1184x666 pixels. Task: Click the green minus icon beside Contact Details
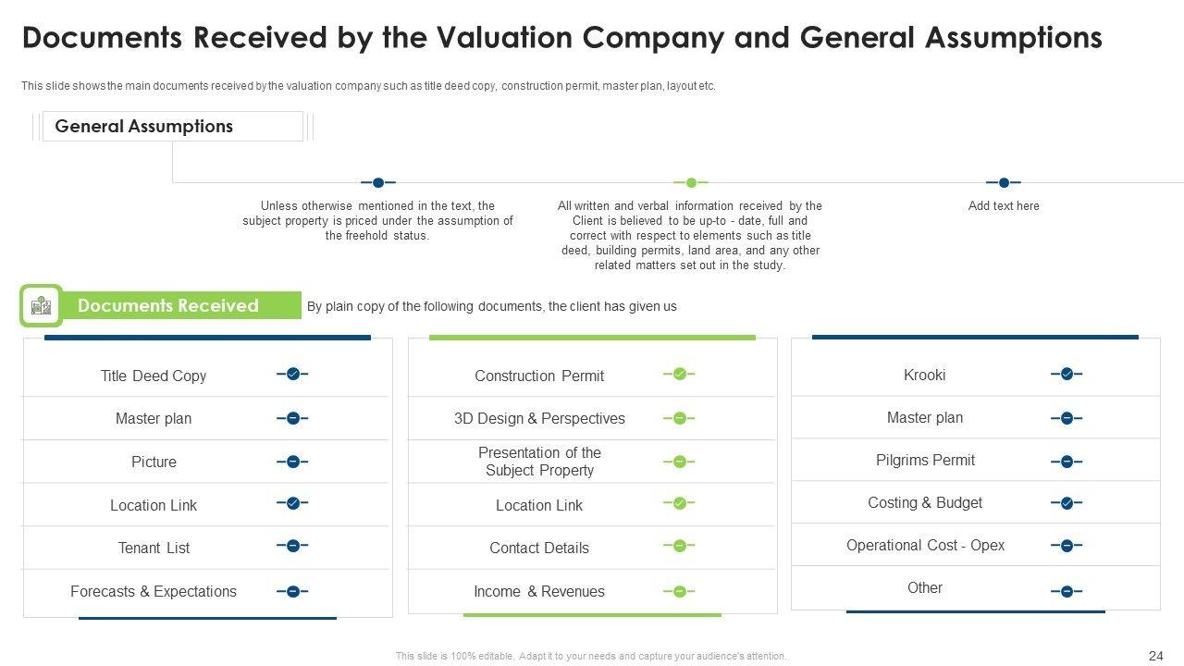(x=679, y=546)
